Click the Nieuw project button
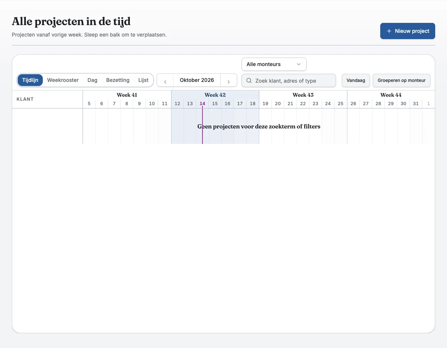The image size is (447, 348). (408, 31)
